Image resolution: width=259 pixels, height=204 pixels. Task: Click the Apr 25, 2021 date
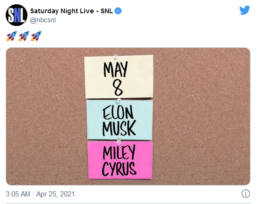tap(55, 194)
